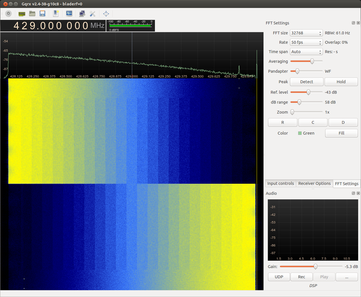The image size is (361, 297).
Task: Click the audio Rec button
Action: pyautogui.click(x=301, y=277)
